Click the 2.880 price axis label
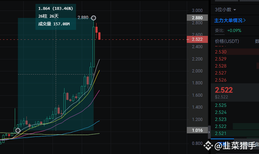Screen dimensions: 259x154 (x=197, y=18)
